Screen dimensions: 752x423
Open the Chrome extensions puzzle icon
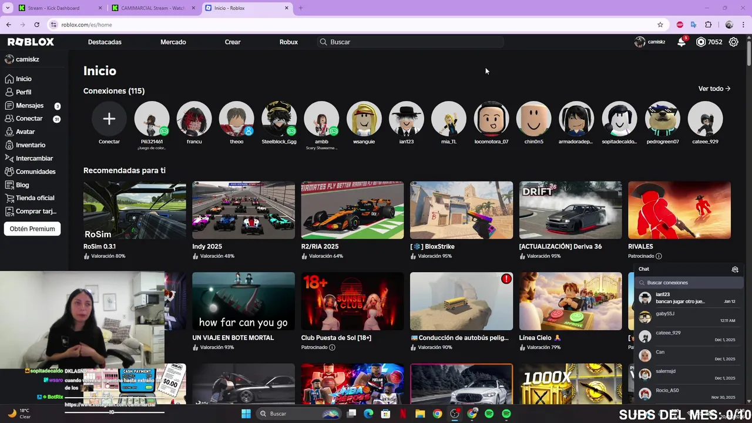(708, 25)
